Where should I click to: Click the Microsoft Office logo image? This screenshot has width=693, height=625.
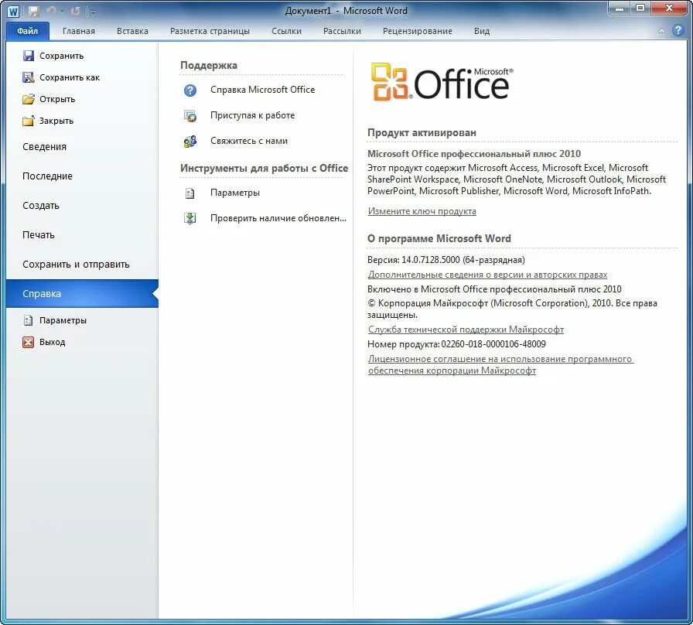click(441, 82)
